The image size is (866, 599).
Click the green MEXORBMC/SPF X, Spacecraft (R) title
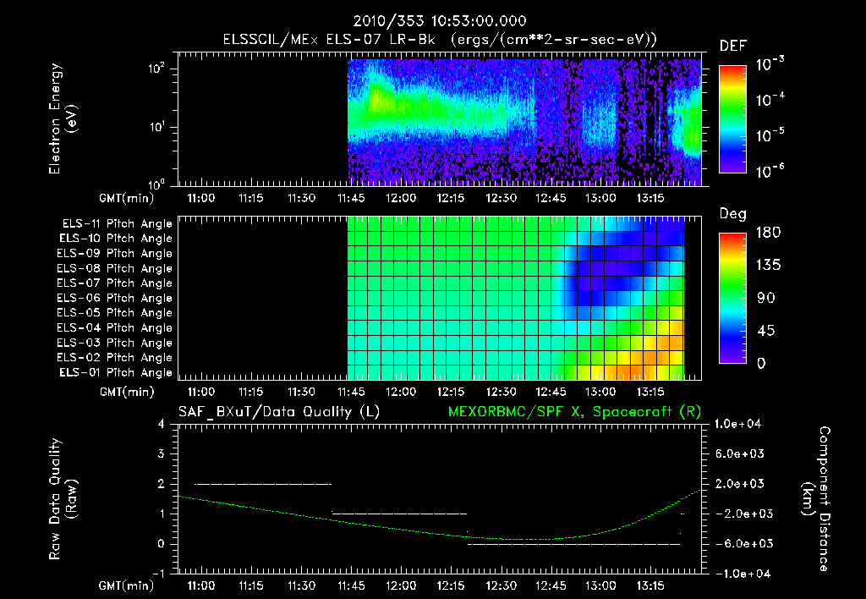coord(574,412)
